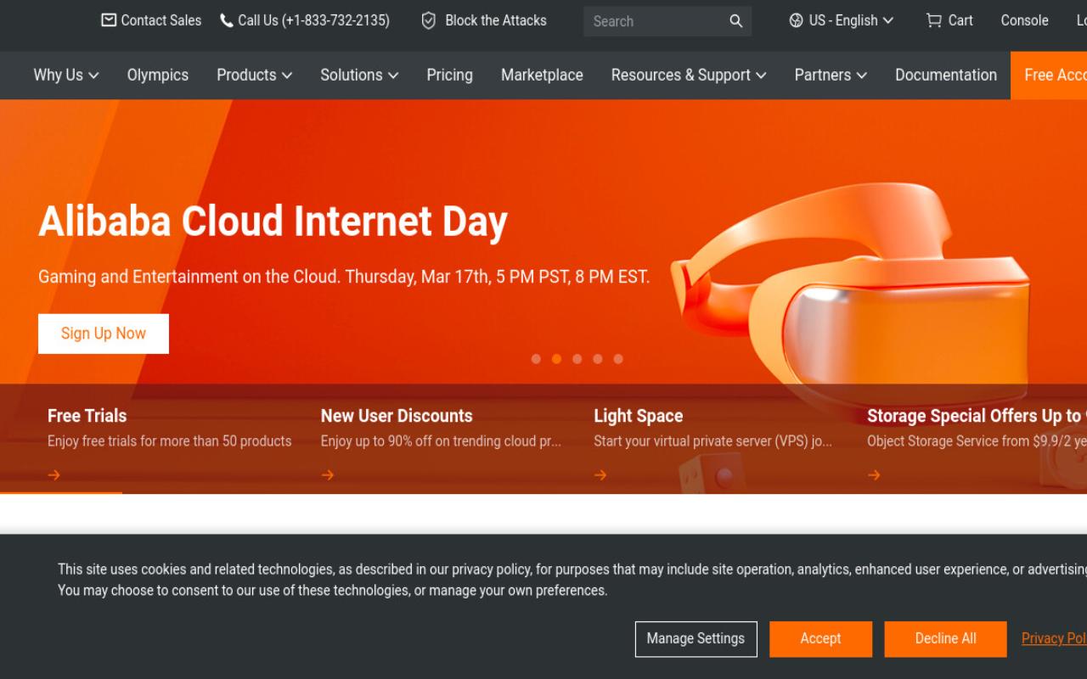
Task: Select the fourth carousel dot
Action: pyautogui.click(x=598, y=359)
